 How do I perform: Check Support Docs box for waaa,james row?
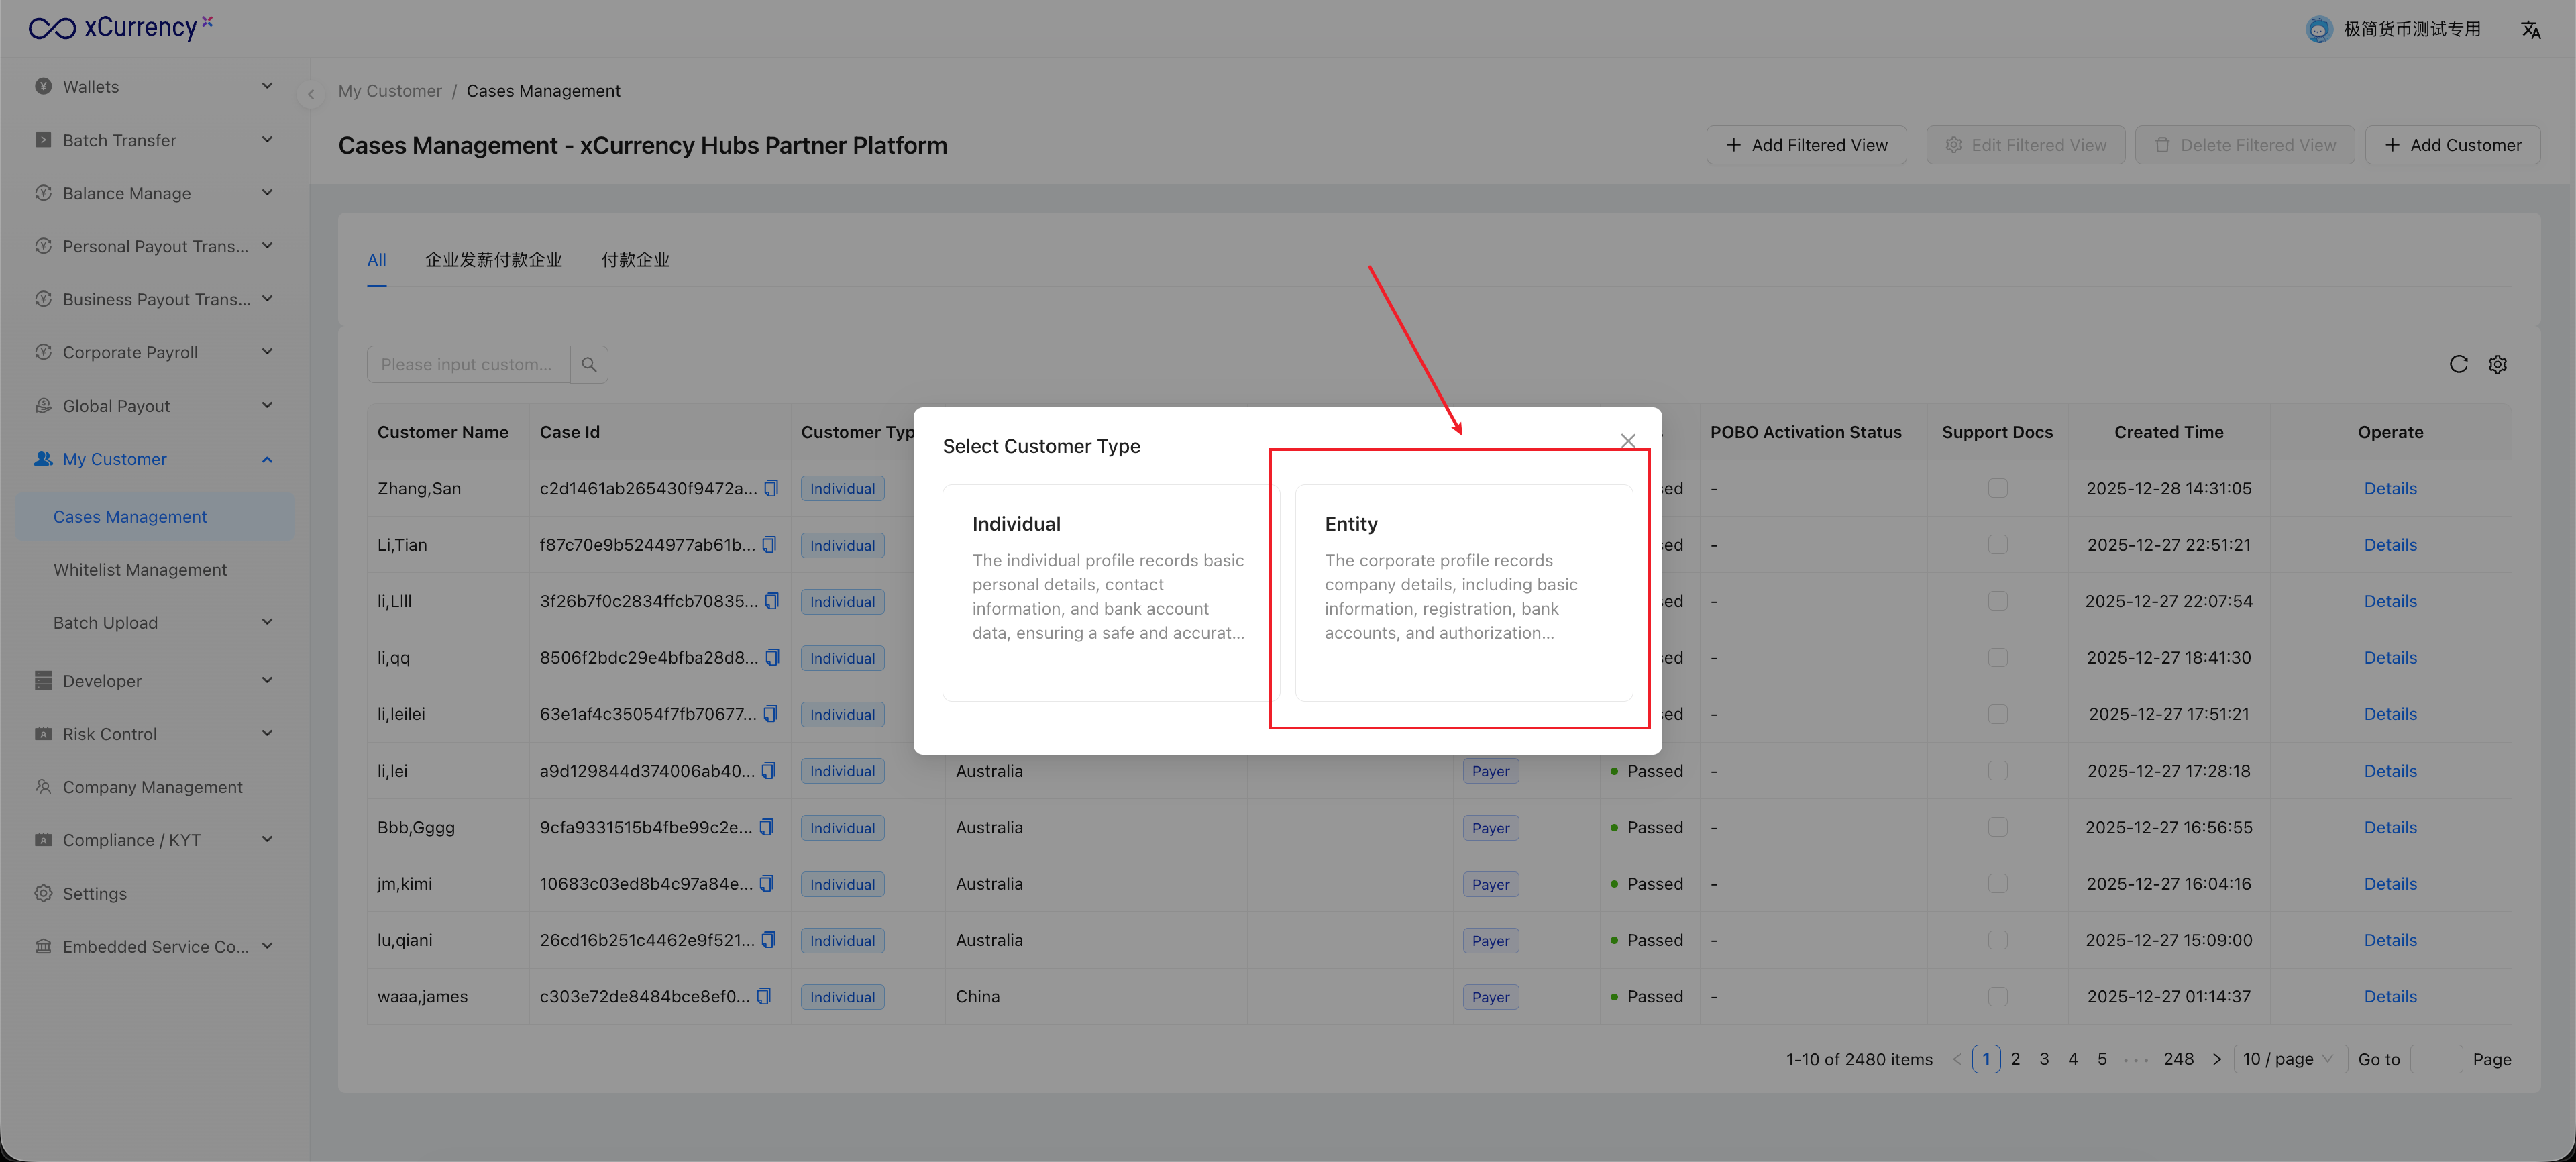pyautogui.click(x=1997, y=996)
